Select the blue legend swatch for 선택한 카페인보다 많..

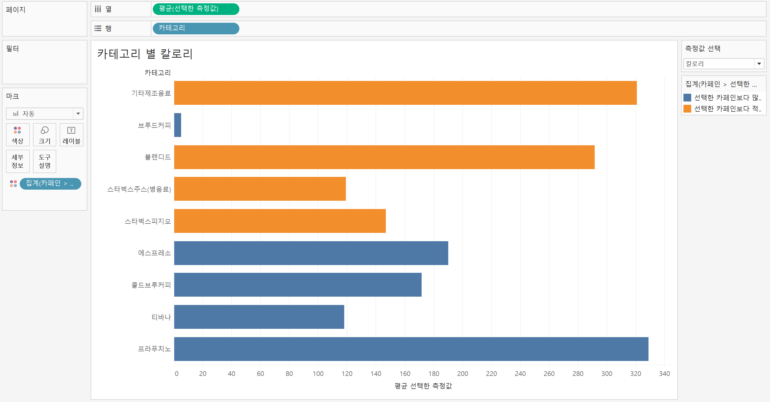[687, 98]
